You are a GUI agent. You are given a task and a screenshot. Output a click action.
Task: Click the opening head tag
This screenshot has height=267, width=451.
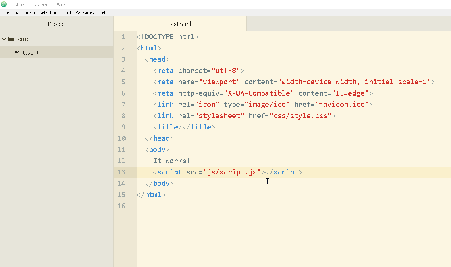tap(157, 59)
